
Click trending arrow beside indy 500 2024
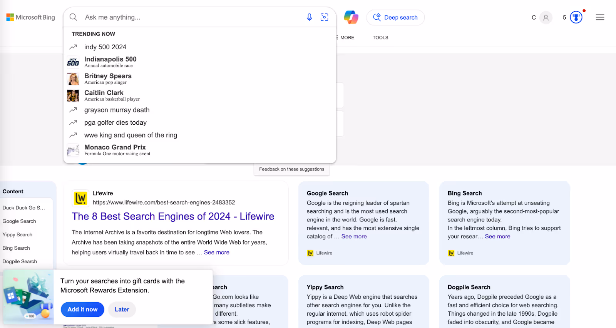point(73,47)
